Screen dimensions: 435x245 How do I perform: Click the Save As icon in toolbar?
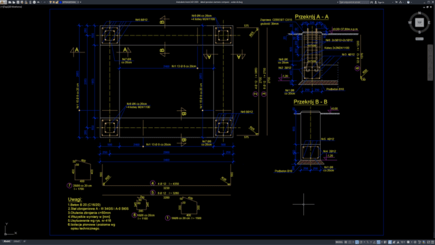point(22,2)
